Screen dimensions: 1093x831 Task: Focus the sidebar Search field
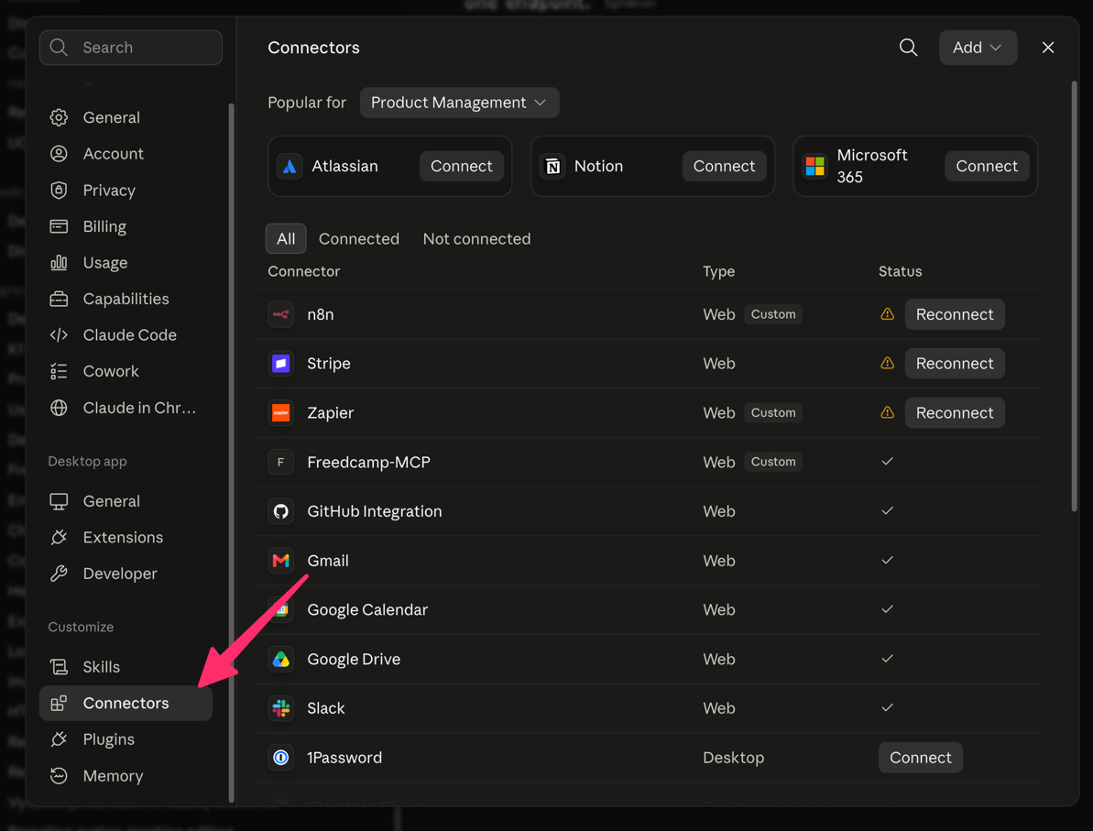(131, 48)
